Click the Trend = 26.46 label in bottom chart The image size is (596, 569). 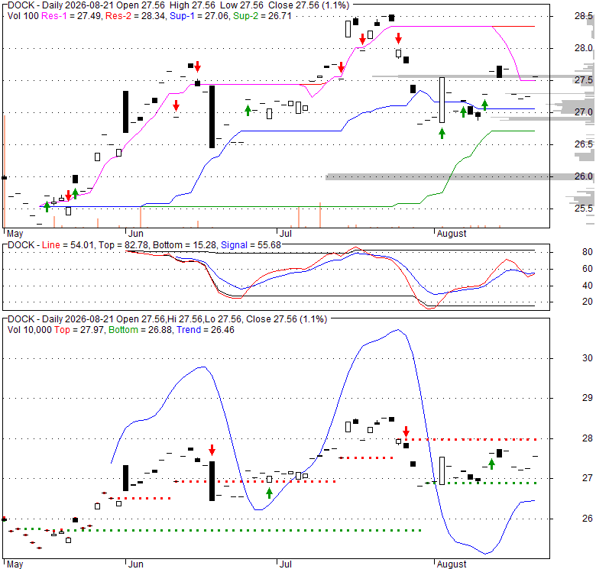pyautogui.click(x=206, y=330)
